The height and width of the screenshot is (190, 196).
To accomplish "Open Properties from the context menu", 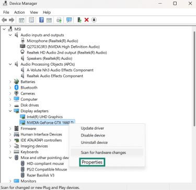I will [92, 162].
